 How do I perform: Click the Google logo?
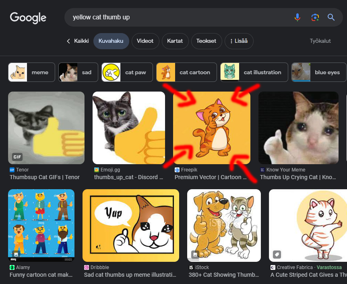pyautogui.click(x=28, y=18)
